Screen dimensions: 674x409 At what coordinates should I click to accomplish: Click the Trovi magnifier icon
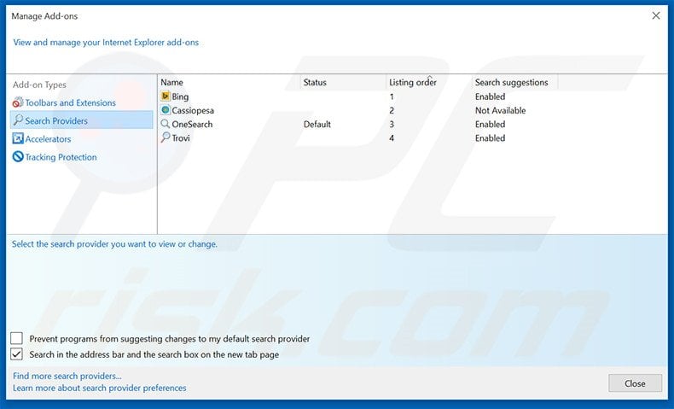pyautogui.click(x=165, y=137)
